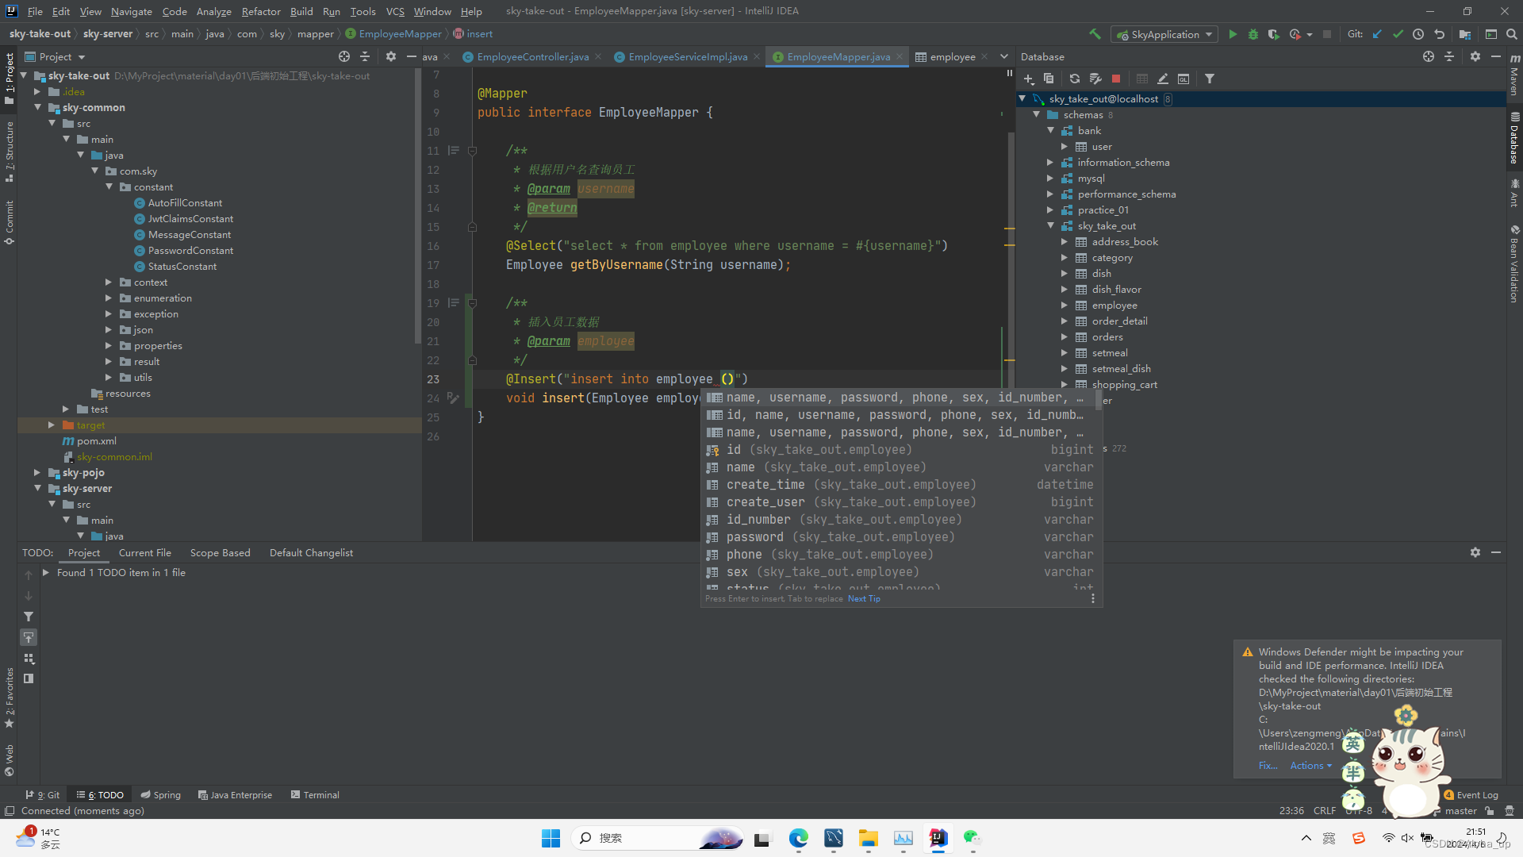This screenshot has width=1523, height=857.
Task: Click the Git commit icon in toolbar
Action: point(1398,35)
